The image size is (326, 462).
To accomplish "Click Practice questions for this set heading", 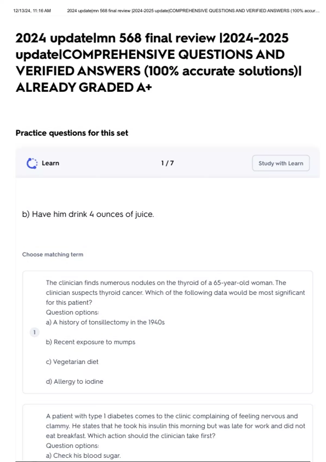I will (x=72, y=133).
